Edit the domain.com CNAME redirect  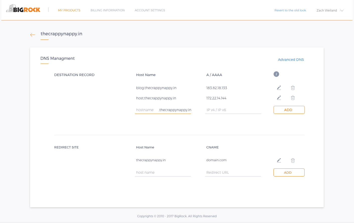[x=279, y=160]
